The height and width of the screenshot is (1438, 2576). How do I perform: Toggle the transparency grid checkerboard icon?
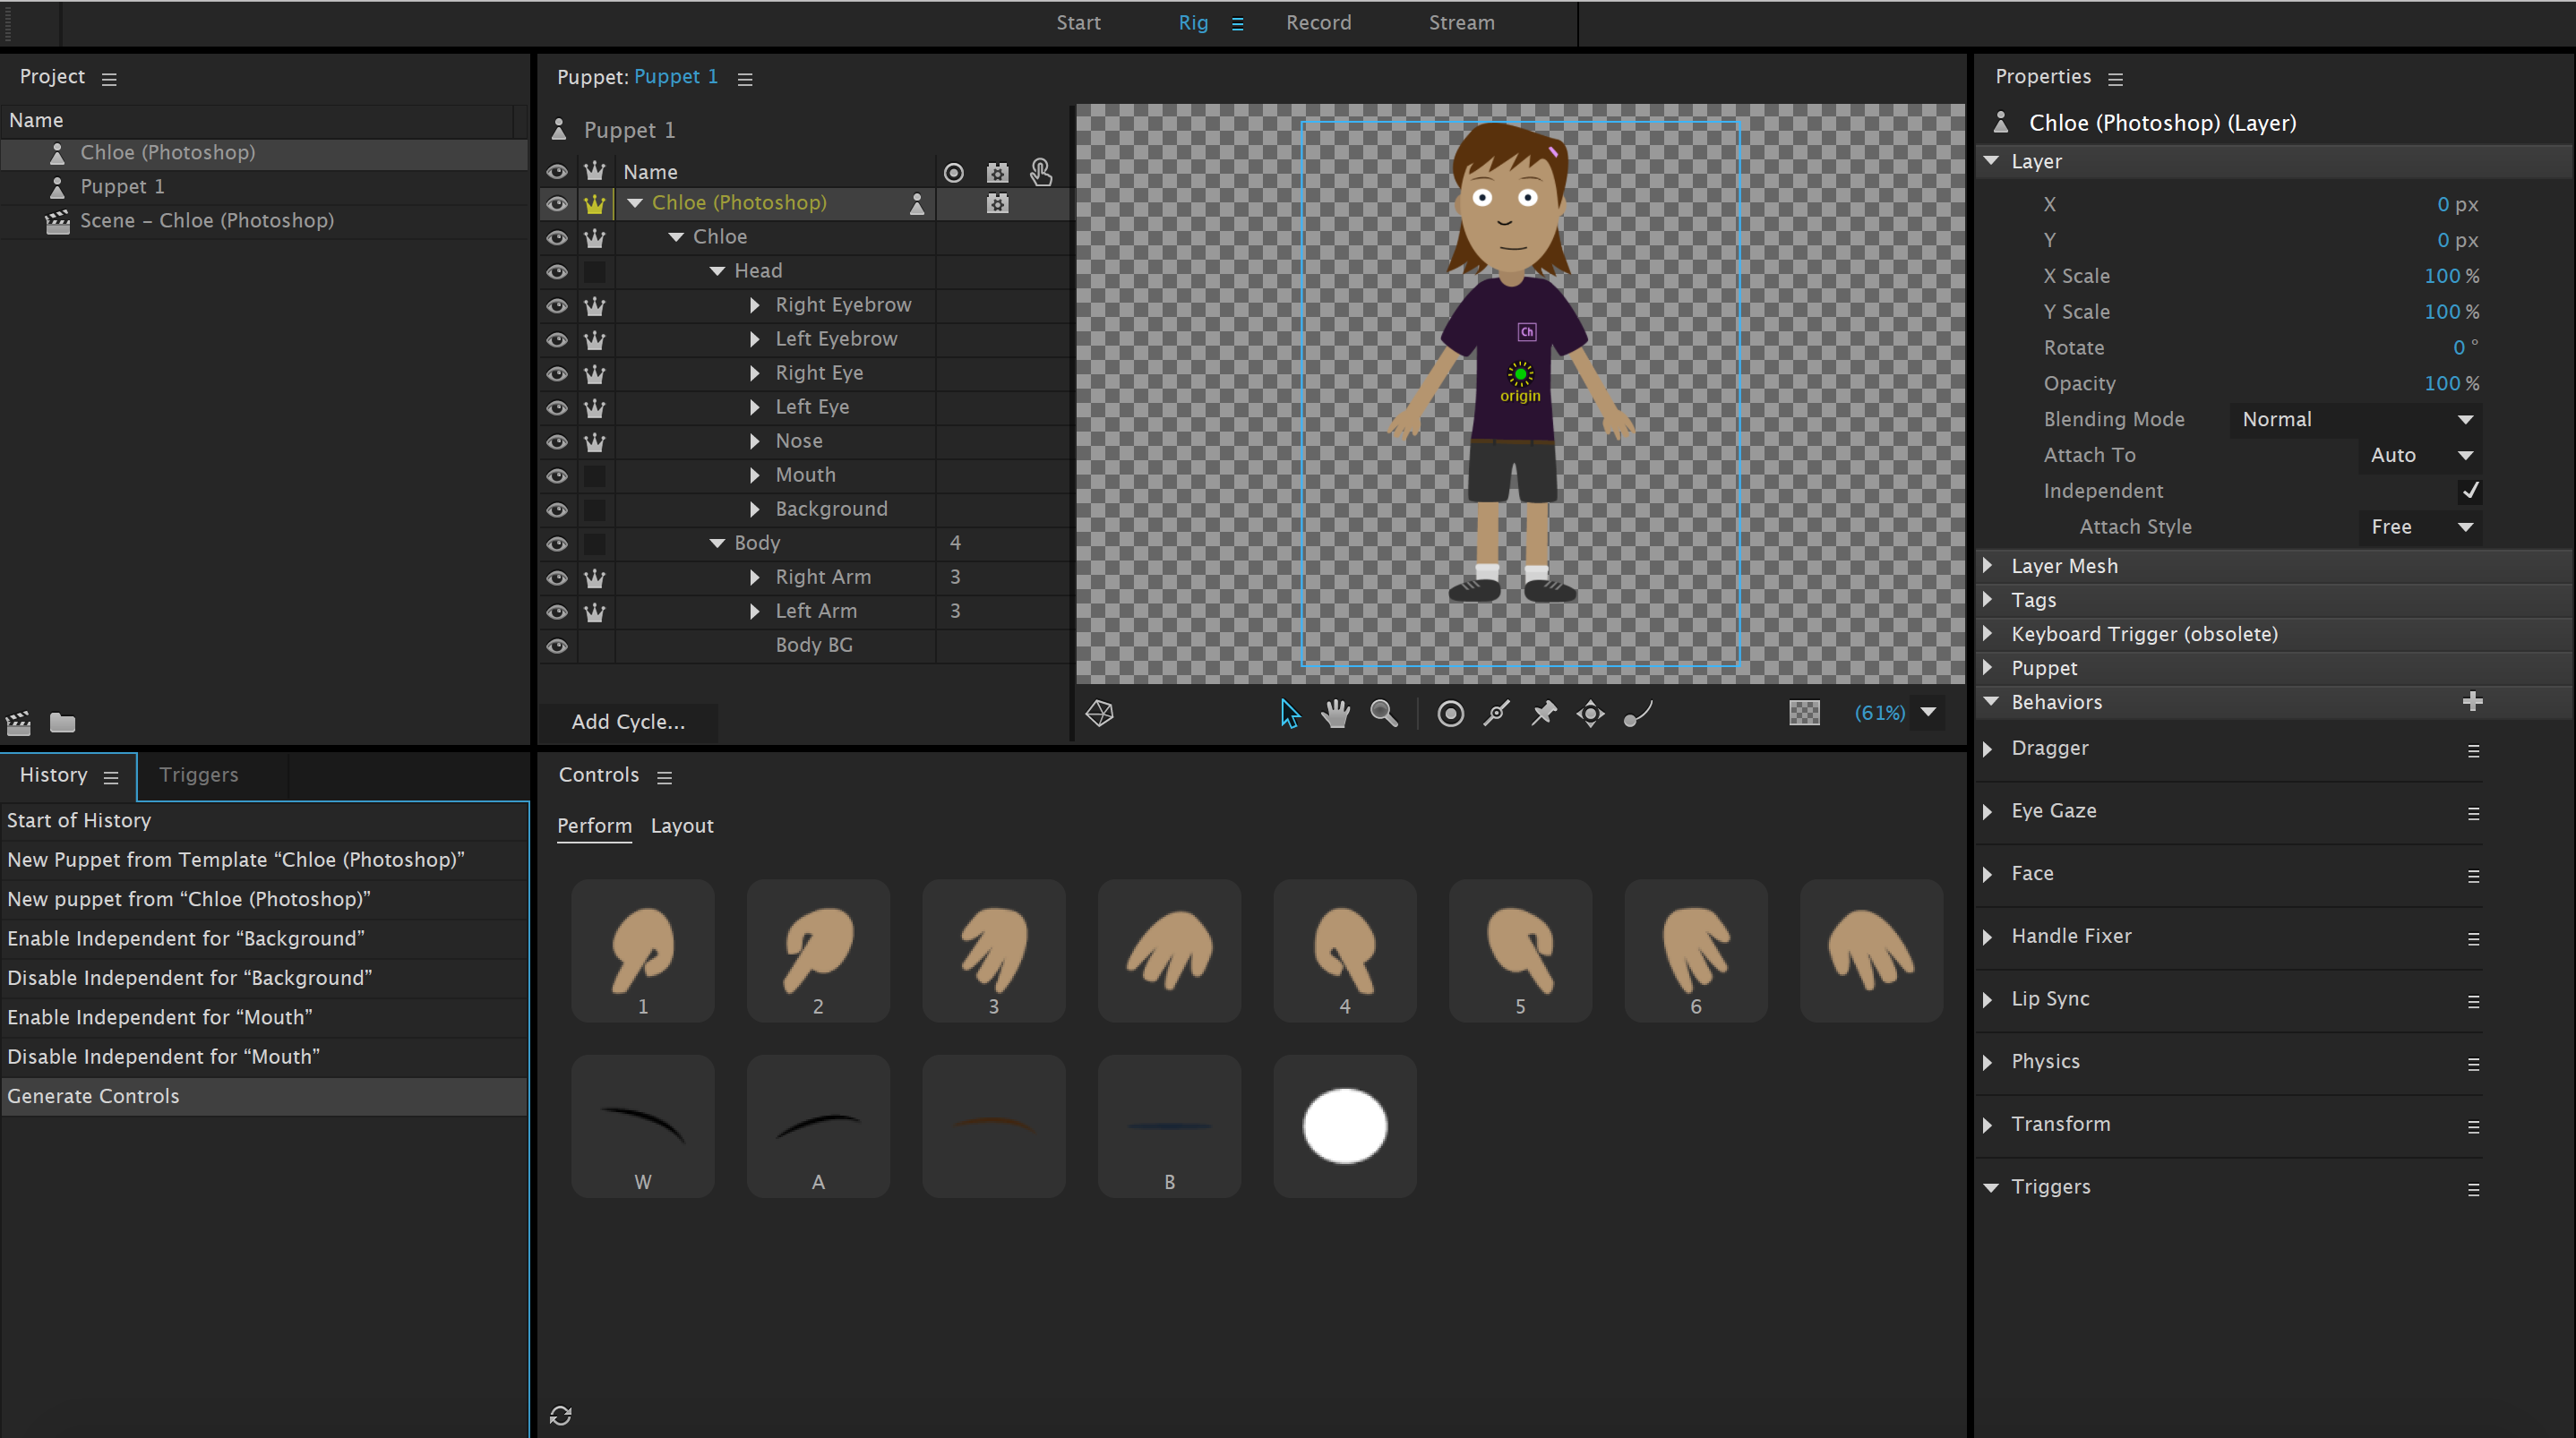point(1805,713)
